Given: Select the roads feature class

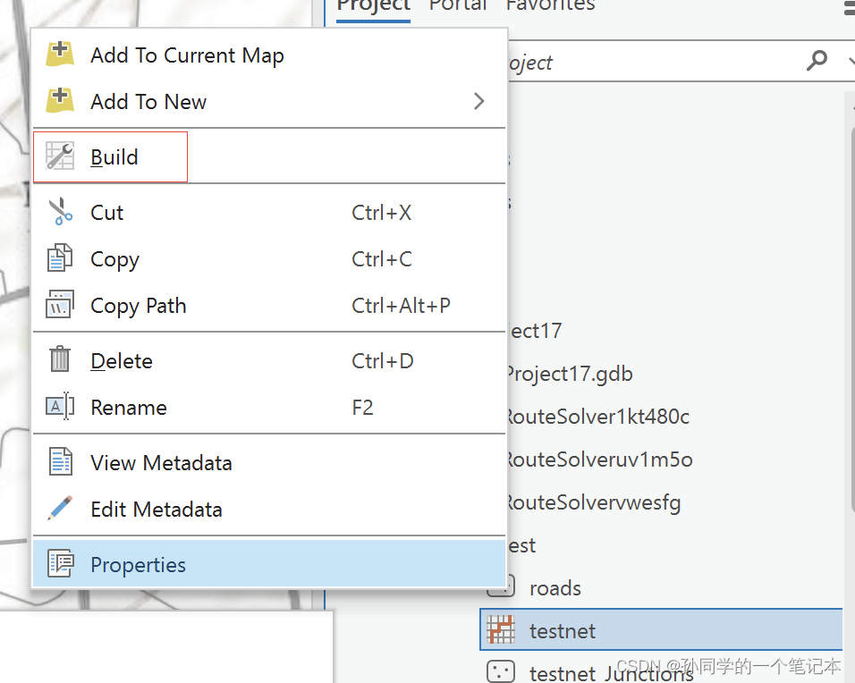Looking at the screenshot, I should pos(555,588).
